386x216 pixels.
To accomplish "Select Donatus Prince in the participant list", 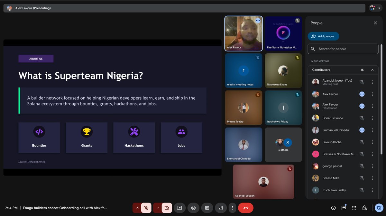I will click(x=343, y=118).
